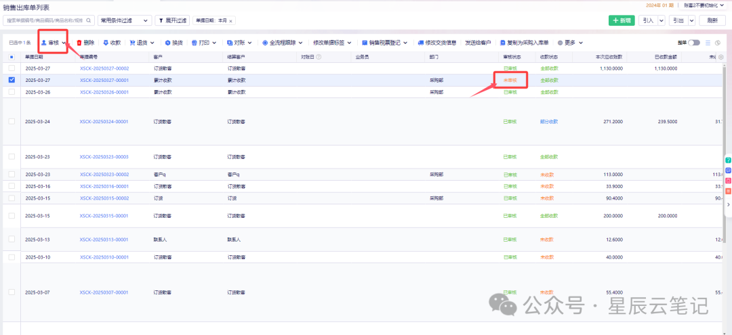The height and width of the screenshot is (335, 732).
Task: Click the 修改交货信息 truck icon
Action: pyautogui.click(x=421, y=43)
